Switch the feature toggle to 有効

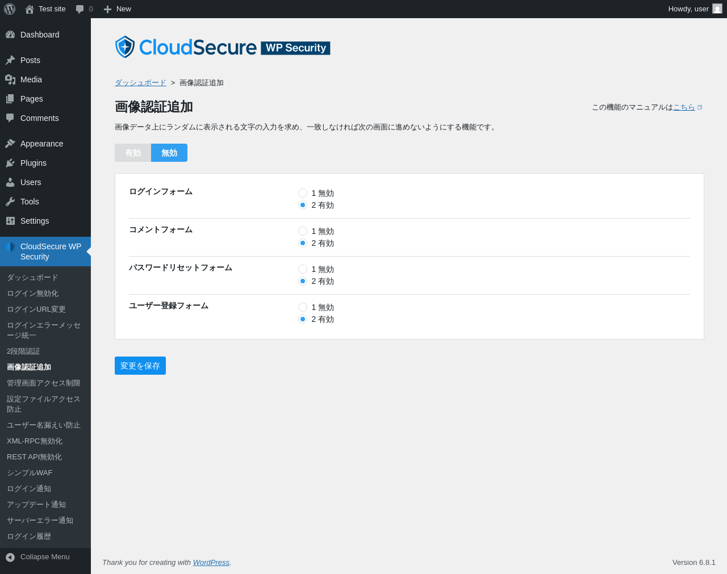(x=133, y=153)
